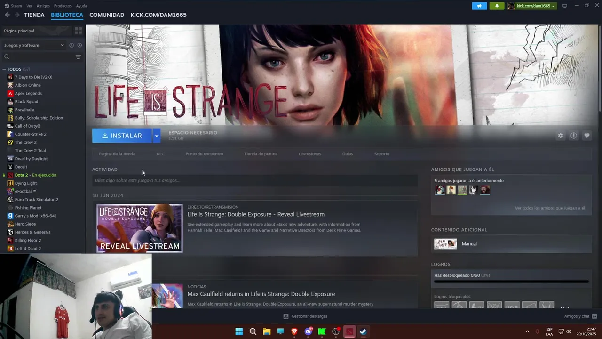Open Reveal Livestream news title
Viewport: 602px width, 339px height.
pyautogui.click(x=256, y=214)
